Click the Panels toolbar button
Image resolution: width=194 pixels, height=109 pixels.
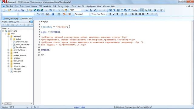133,10
